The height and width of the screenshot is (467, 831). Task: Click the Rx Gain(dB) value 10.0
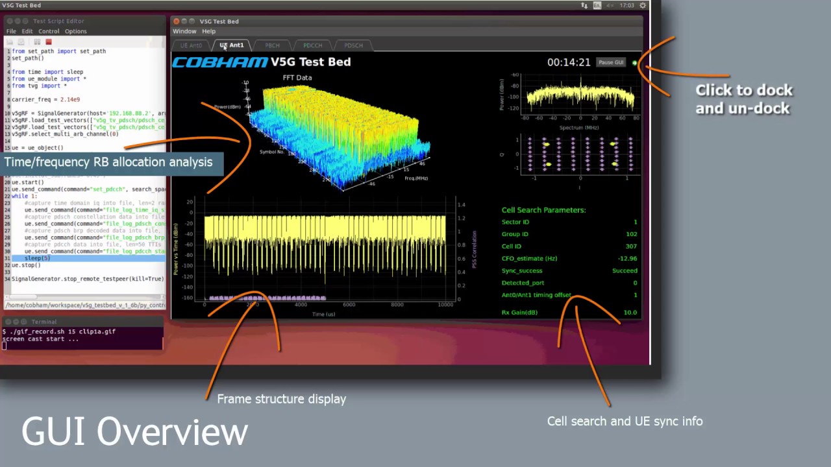point(630,313)
